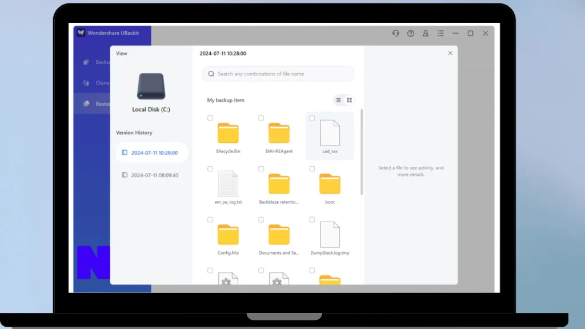Image resolution: width=585 pixels, height=329 pixels.
Task: Click the Clone sidebar icon
Action: (x=86, y=83)
